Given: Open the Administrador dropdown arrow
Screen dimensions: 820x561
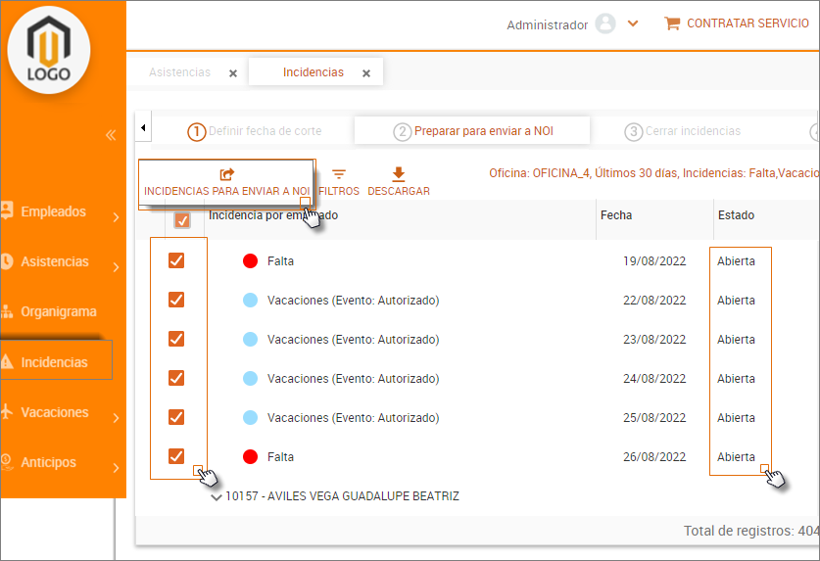Looking at the screenshot, I should tap(633, 24).
